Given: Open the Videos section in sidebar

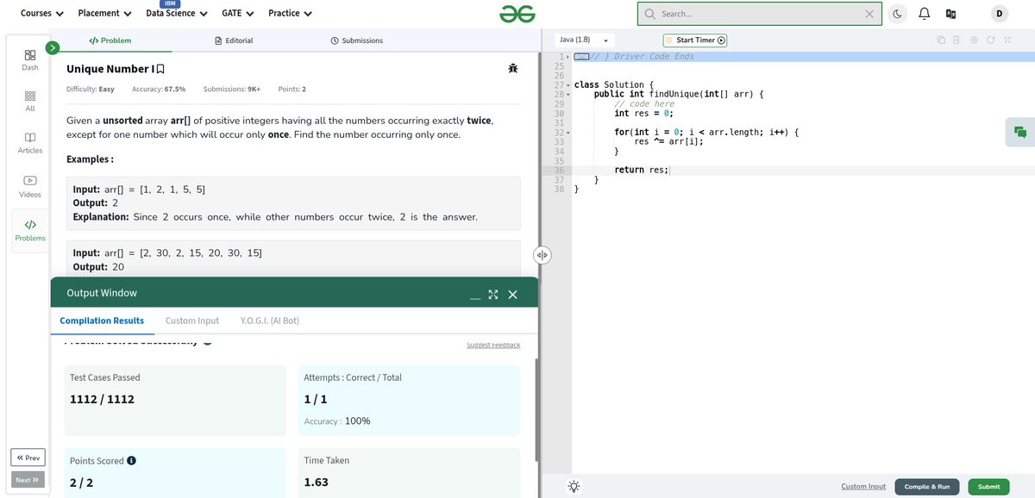Looking at the screenshot, I should [30, 184].
